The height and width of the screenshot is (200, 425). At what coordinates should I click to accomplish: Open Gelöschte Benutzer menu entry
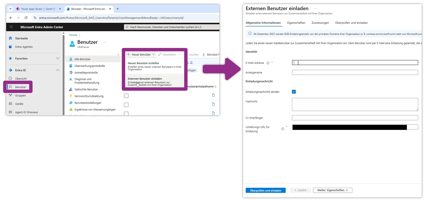pyautogui.click(x=86, y=89)
